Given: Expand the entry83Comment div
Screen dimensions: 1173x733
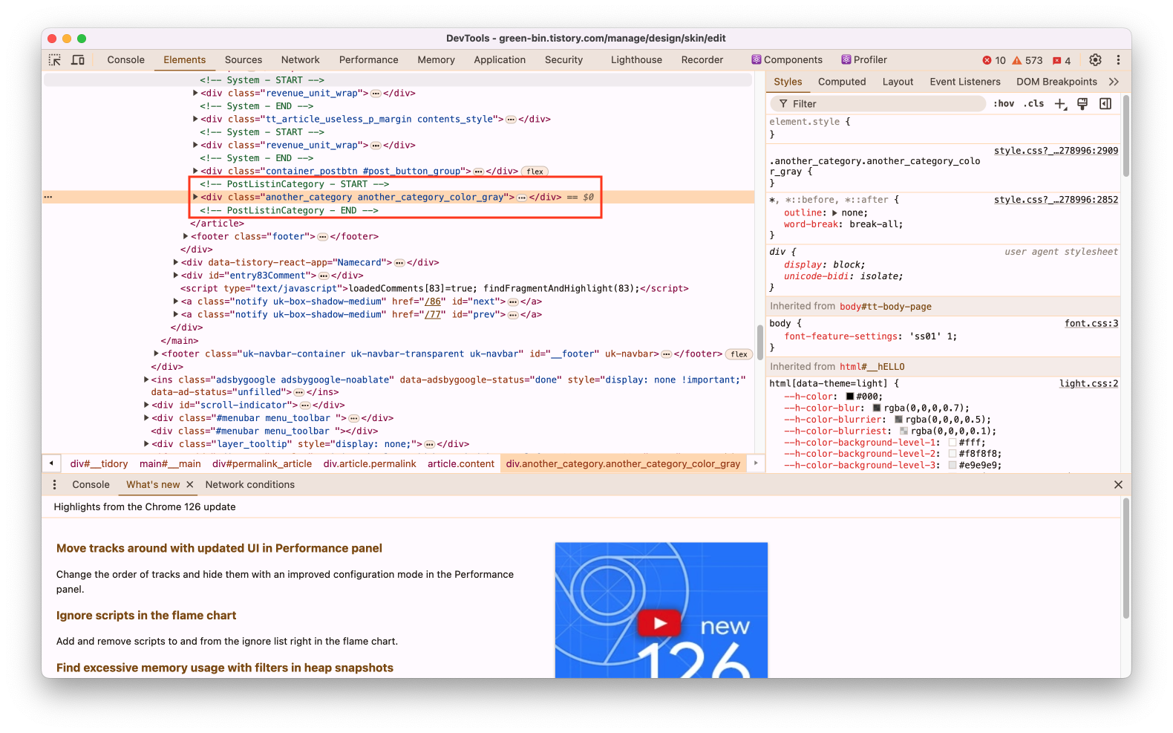Looking at the screenshot, I should pyautogui.click(x=176, y=276).
